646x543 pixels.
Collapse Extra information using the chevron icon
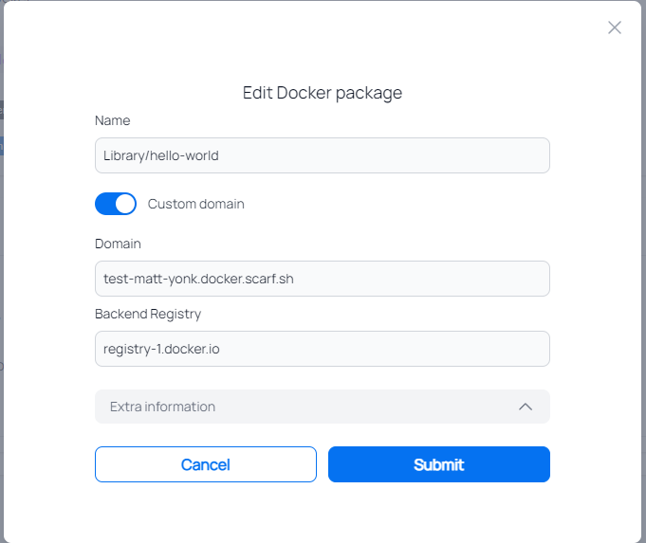[x=526, y=407]
